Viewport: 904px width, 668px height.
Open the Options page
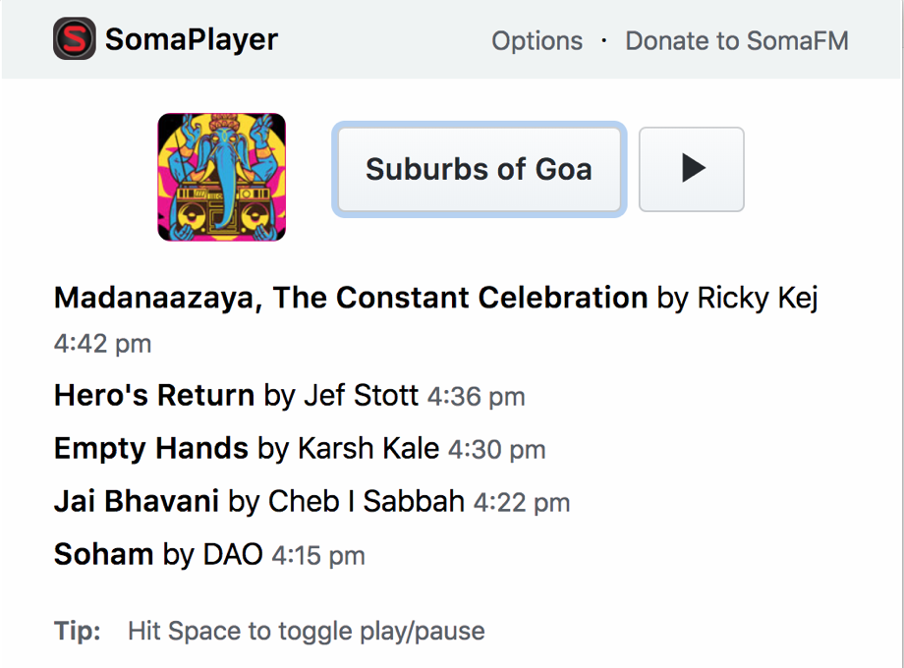(x=537, y=41)
